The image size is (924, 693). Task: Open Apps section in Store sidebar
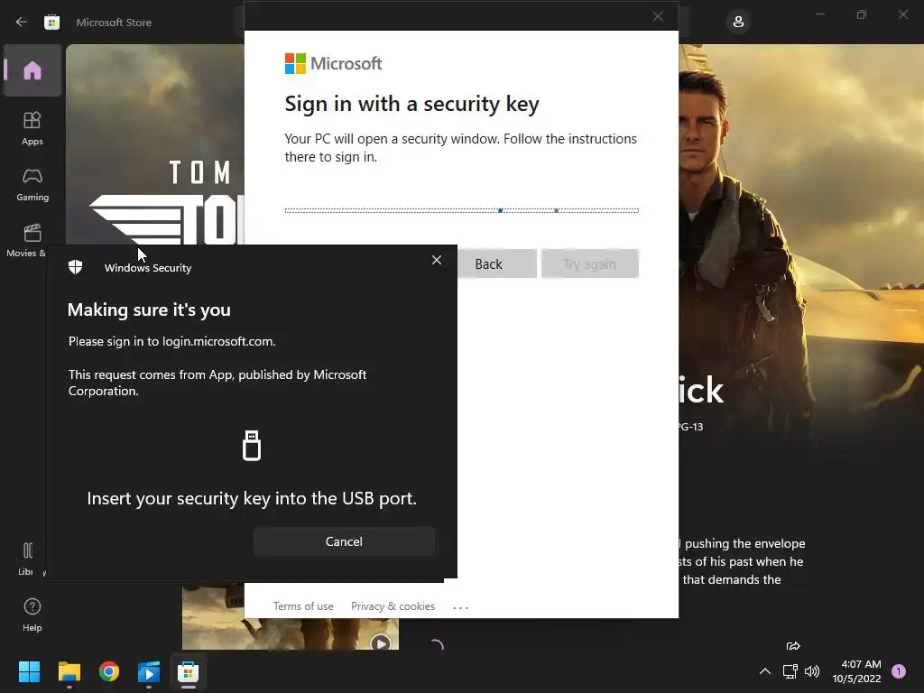pos(32,128)
